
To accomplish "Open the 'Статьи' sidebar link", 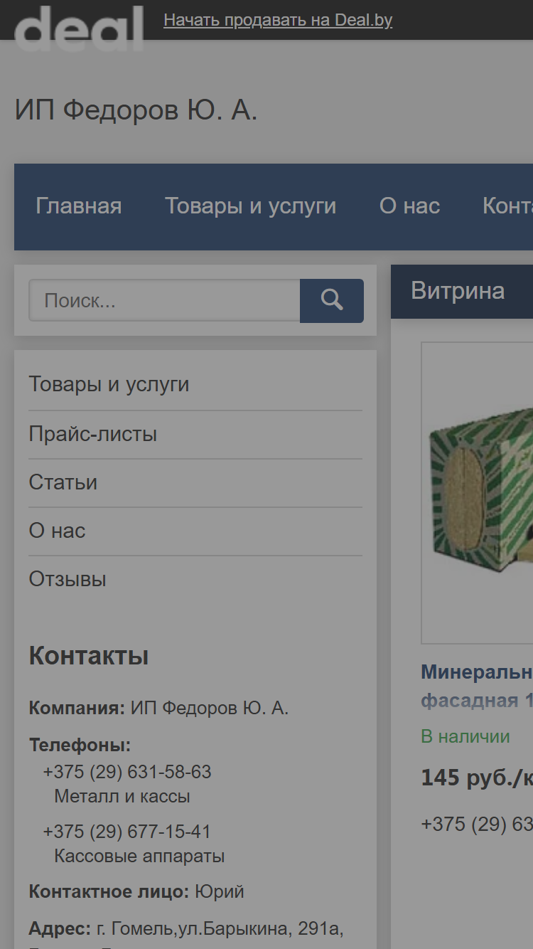I will point(63,482).
